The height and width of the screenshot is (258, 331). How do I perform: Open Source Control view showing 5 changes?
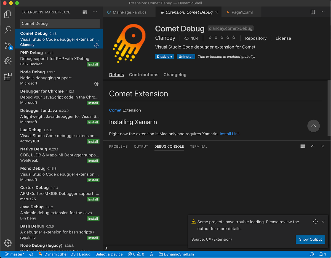8,46
